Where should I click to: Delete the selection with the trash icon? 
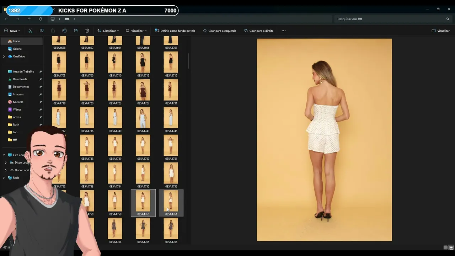[x=87, y=31]
